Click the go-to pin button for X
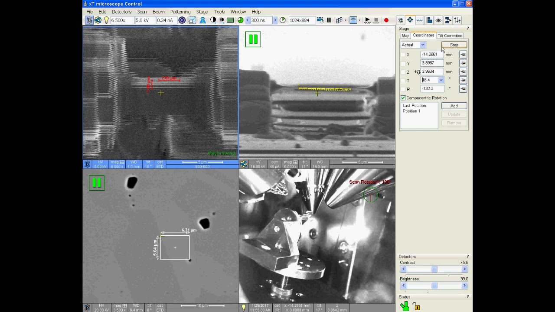Image resolution: width=555 pixels, height=312 pixels. [463, 55]
